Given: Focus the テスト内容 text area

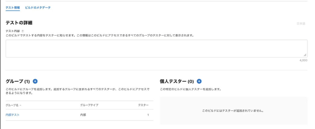Looking at the screenshot, I should [x=156, y=48].
